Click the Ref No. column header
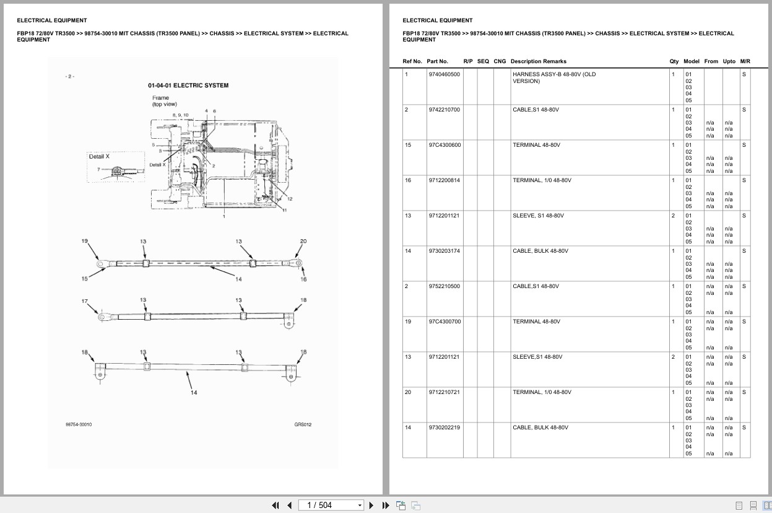 pos(412,61)
